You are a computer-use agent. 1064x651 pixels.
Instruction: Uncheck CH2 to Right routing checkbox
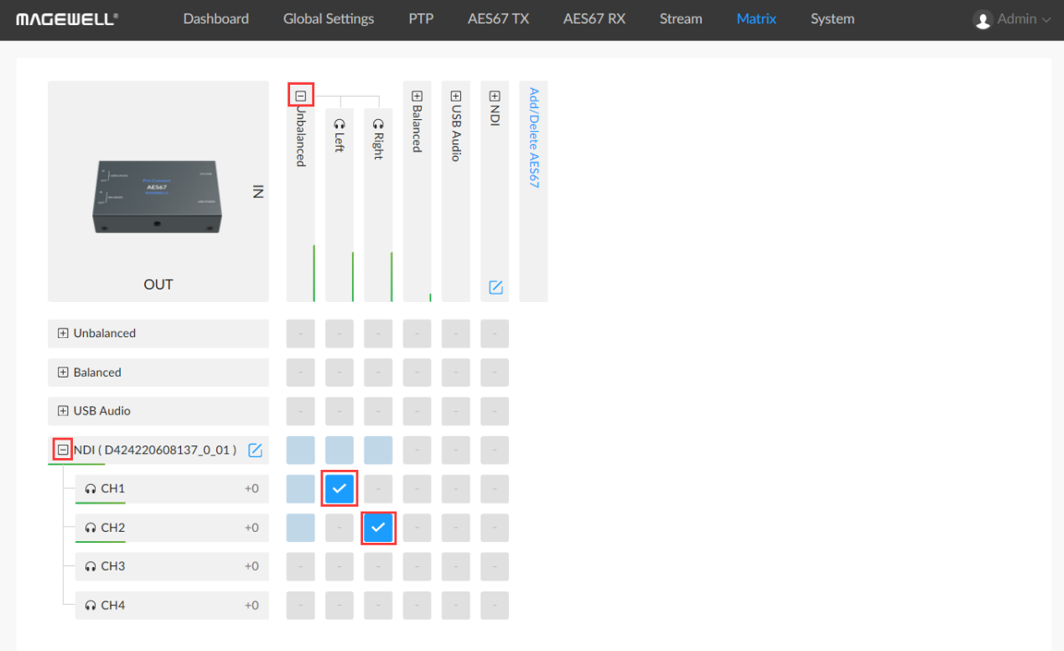[378, 528]
